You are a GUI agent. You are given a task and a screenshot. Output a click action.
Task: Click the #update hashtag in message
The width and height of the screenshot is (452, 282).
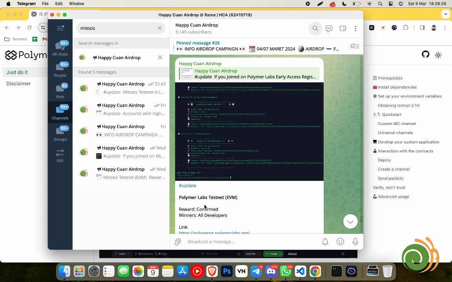coord(188,186)
